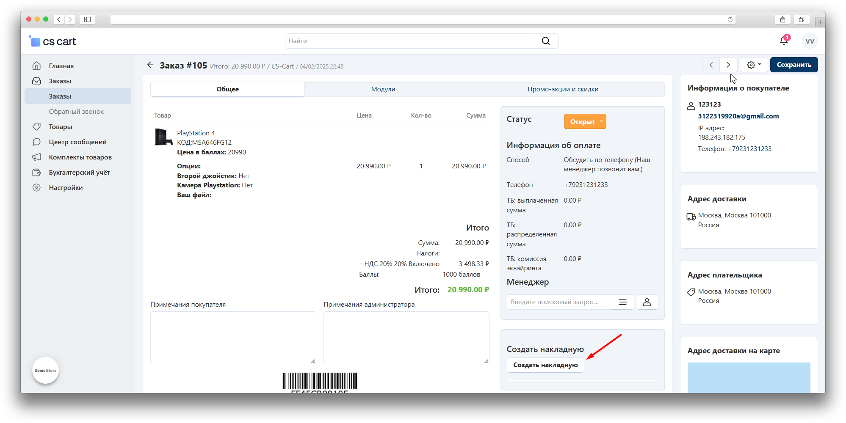846x423 pixels.
Task: Open the Demo Store round button
Action: pos(45,371)
